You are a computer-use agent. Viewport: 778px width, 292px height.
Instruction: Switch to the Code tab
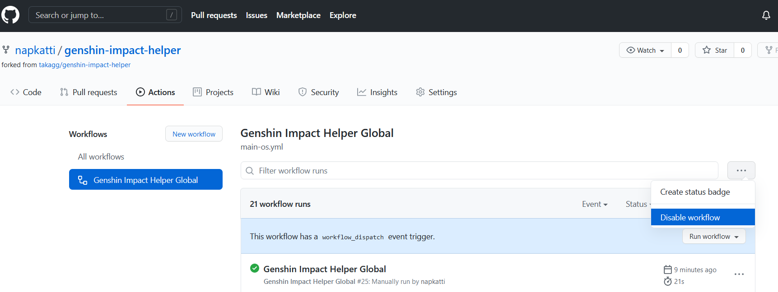[x=26, y=92]
